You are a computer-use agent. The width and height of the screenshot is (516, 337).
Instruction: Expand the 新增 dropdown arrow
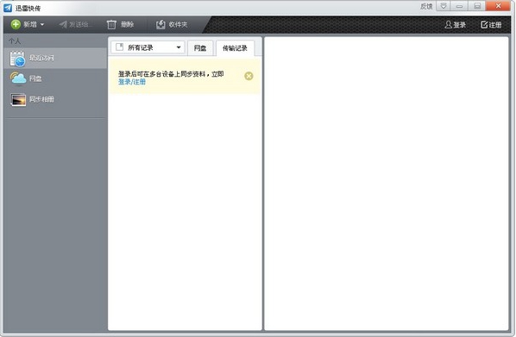[42, 24]
